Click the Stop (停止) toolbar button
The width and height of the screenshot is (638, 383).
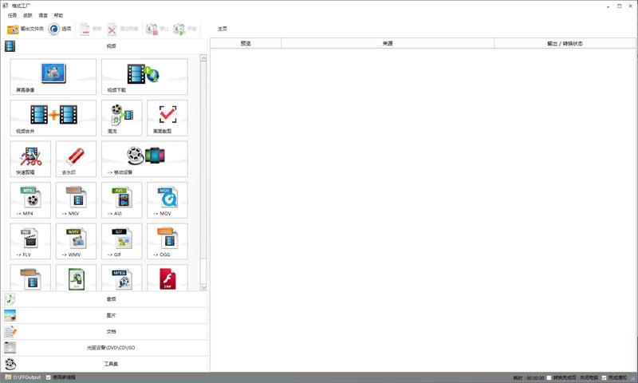[157, 29]
